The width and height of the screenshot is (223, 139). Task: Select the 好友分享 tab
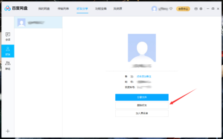(82, 9)
